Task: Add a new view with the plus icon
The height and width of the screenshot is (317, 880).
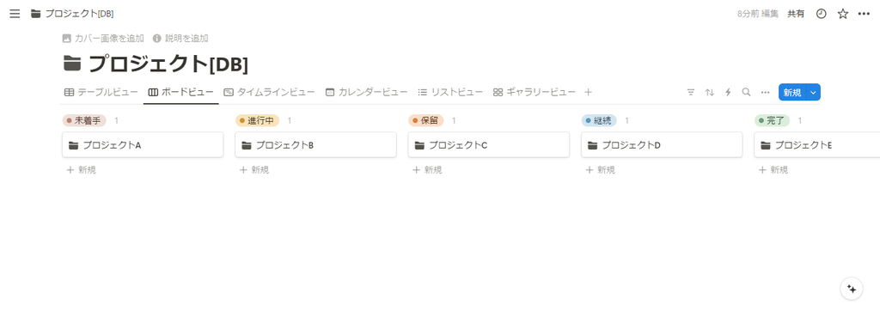Action: click(x=588, y=92)
